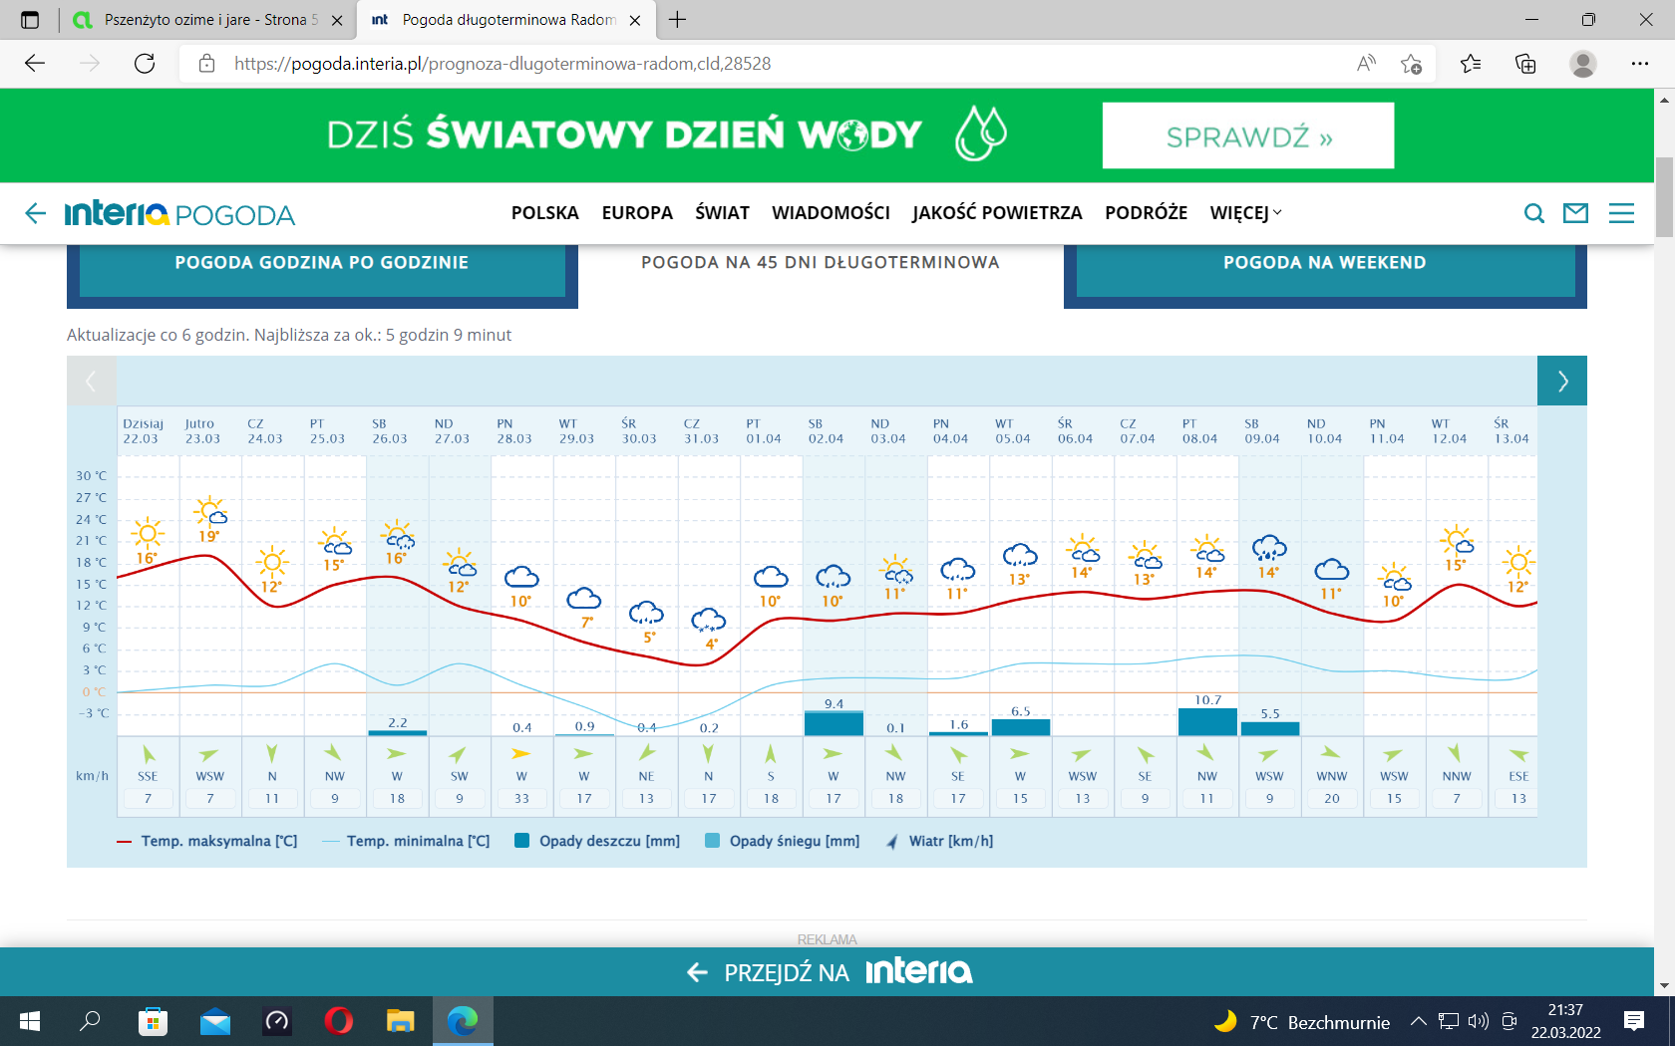
Task: Toggle Opady deszczu legend series
Action: pos(597,841)
